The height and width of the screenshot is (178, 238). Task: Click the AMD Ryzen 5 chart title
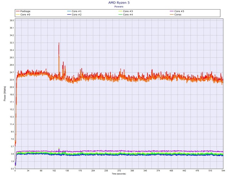[119, 2]
